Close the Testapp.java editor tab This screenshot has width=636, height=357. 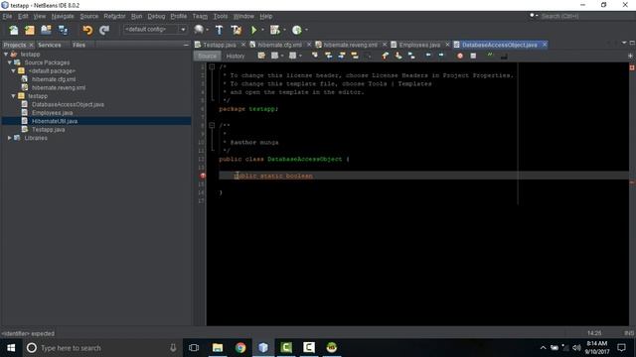[242, 45]
